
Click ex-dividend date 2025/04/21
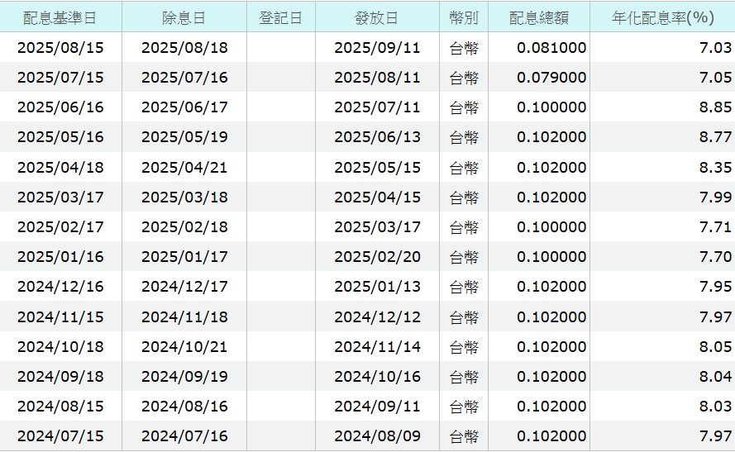click(184, 168)
